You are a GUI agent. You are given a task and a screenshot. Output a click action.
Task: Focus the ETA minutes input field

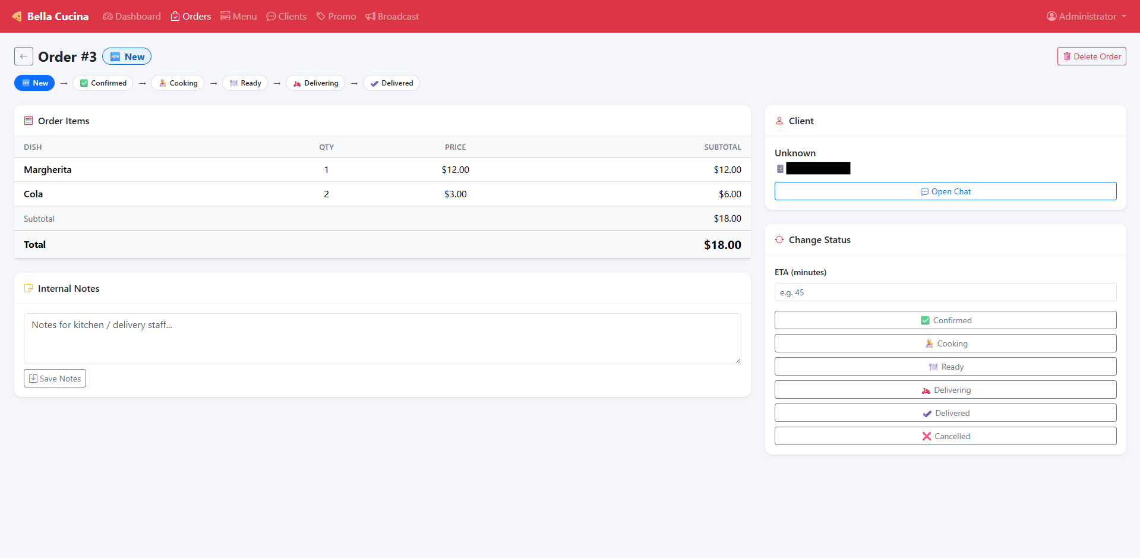point(945,292)
